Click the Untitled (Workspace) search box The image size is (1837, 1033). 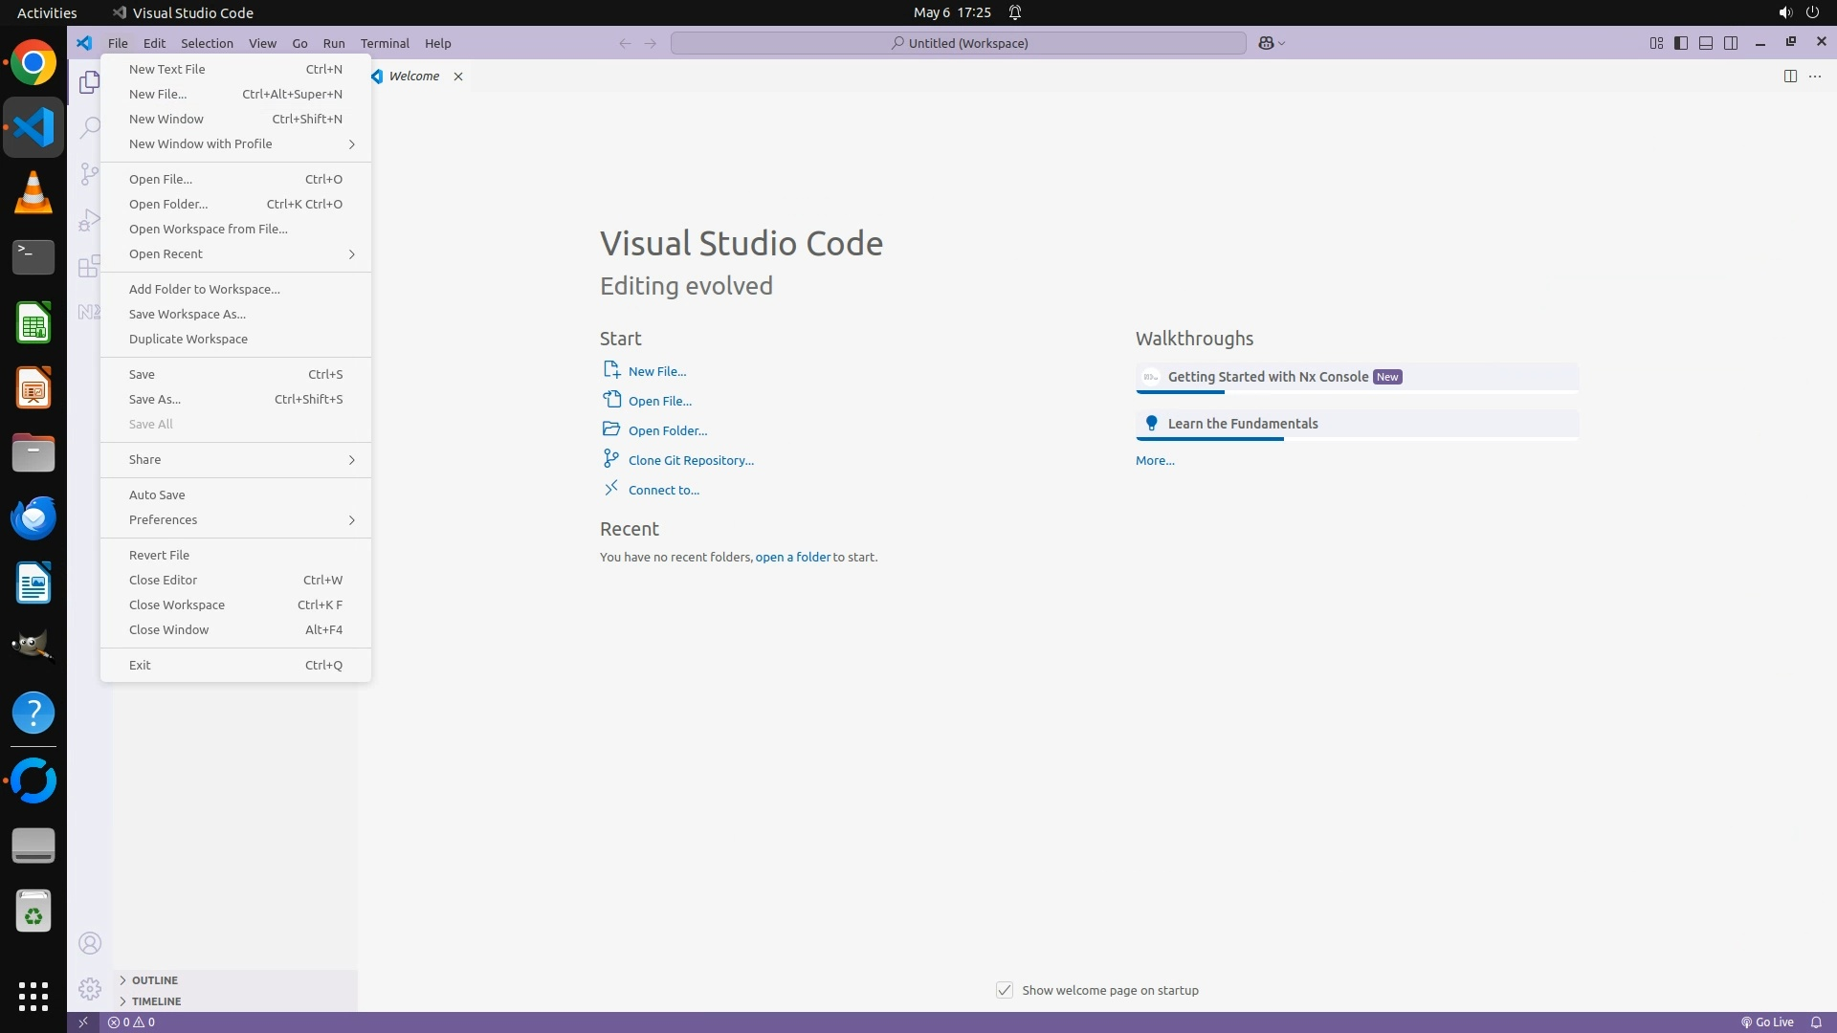(959, 43)
